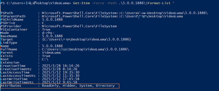Click the PSPath property label
Image resolution: width=219 pixels, height=91 pixels.
click(7, 13)
